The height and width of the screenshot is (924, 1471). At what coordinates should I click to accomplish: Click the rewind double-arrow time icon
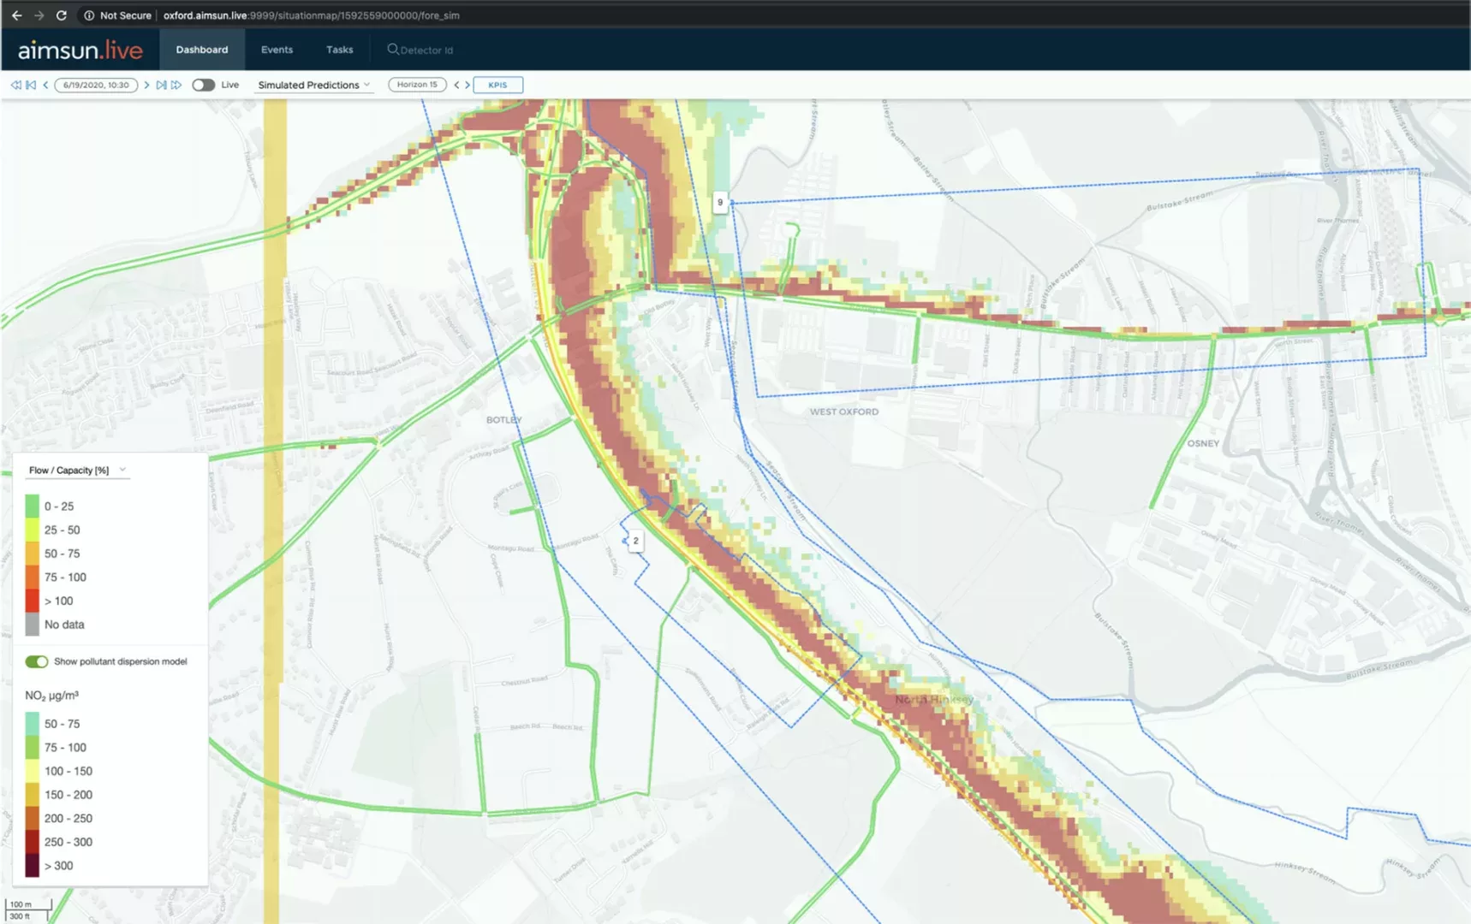click(x=15, y=85)
